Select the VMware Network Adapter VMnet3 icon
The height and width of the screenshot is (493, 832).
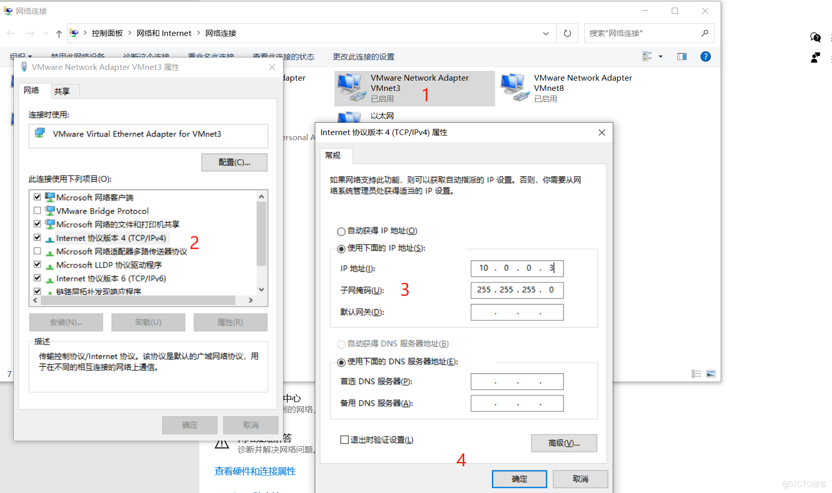point(351,87)
